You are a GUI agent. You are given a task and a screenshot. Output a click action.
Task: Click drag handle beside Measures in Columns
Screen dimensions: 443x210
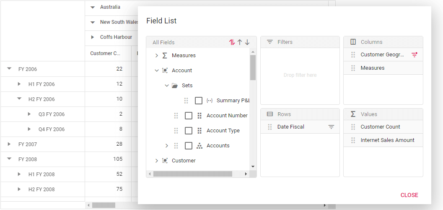353,68
